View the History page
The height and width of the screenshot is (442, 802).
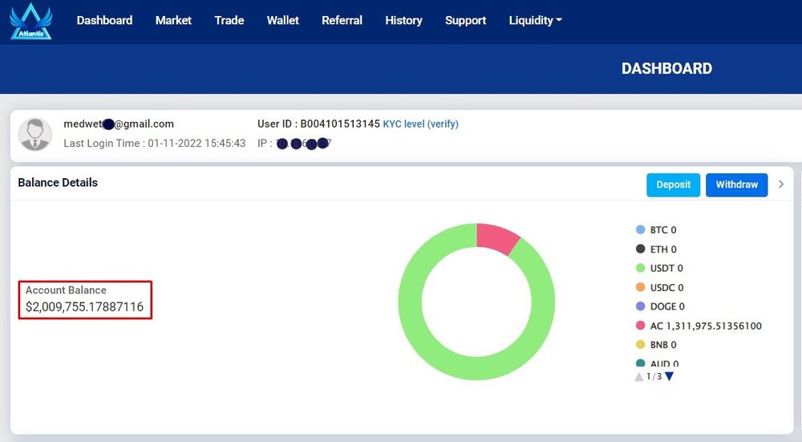click(x=403, y=21)
